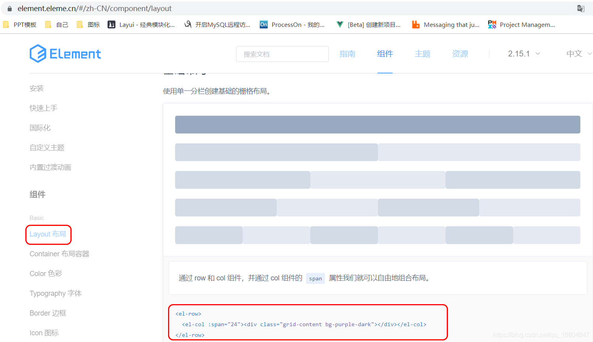
Task: Select Layout 布局 in the sidebar
Action: pos(48,234)
